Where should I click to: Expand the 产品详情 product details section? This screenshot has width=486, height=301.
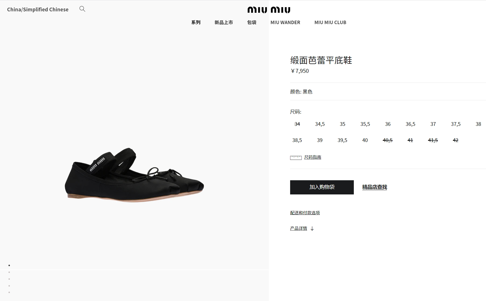point(298,228)
